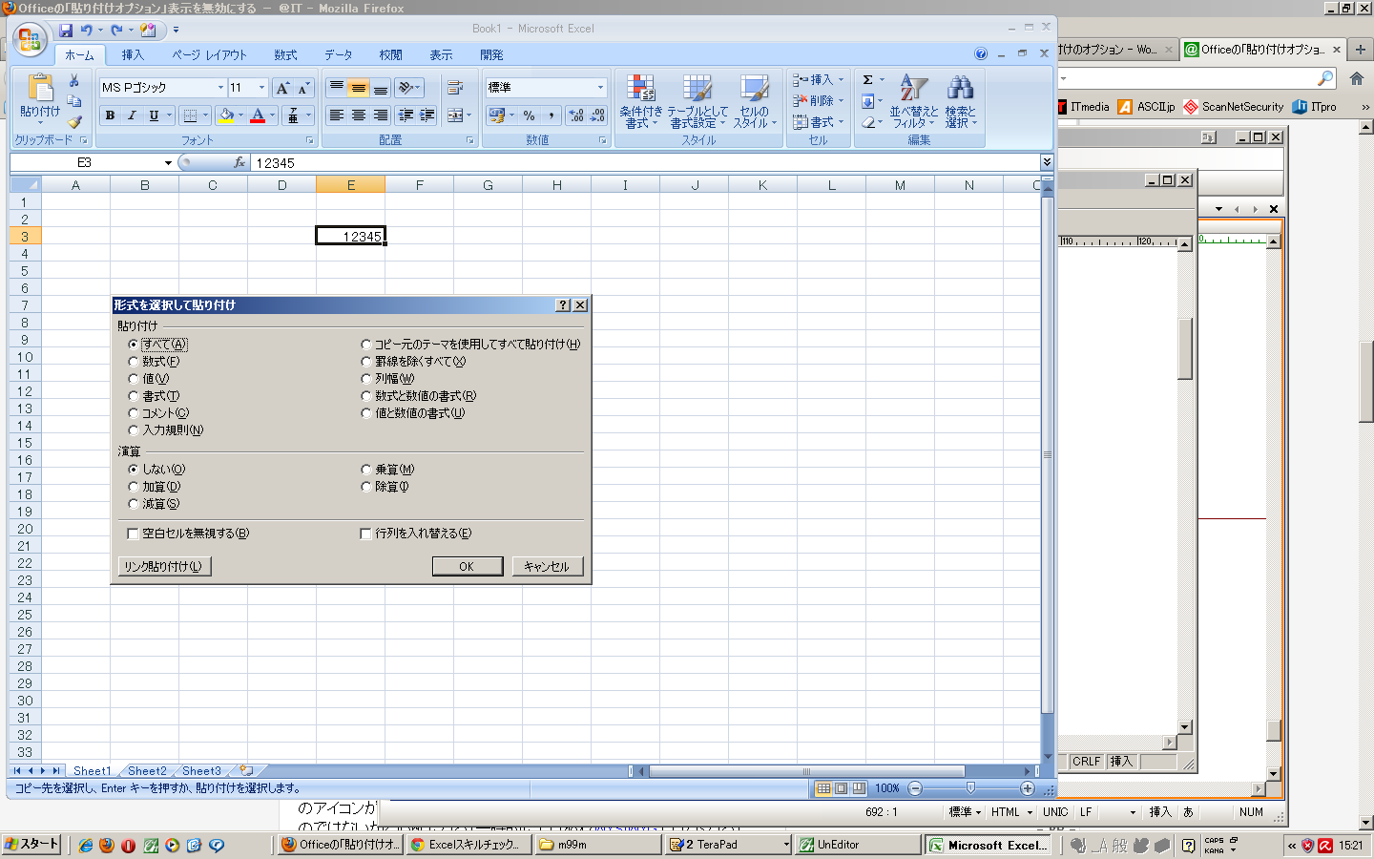Click the Save icon in quick access toolbar

point(66,31)
